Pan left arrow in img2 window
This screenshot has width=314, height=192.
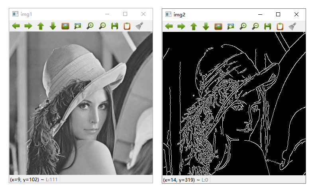tap(169, 26)
